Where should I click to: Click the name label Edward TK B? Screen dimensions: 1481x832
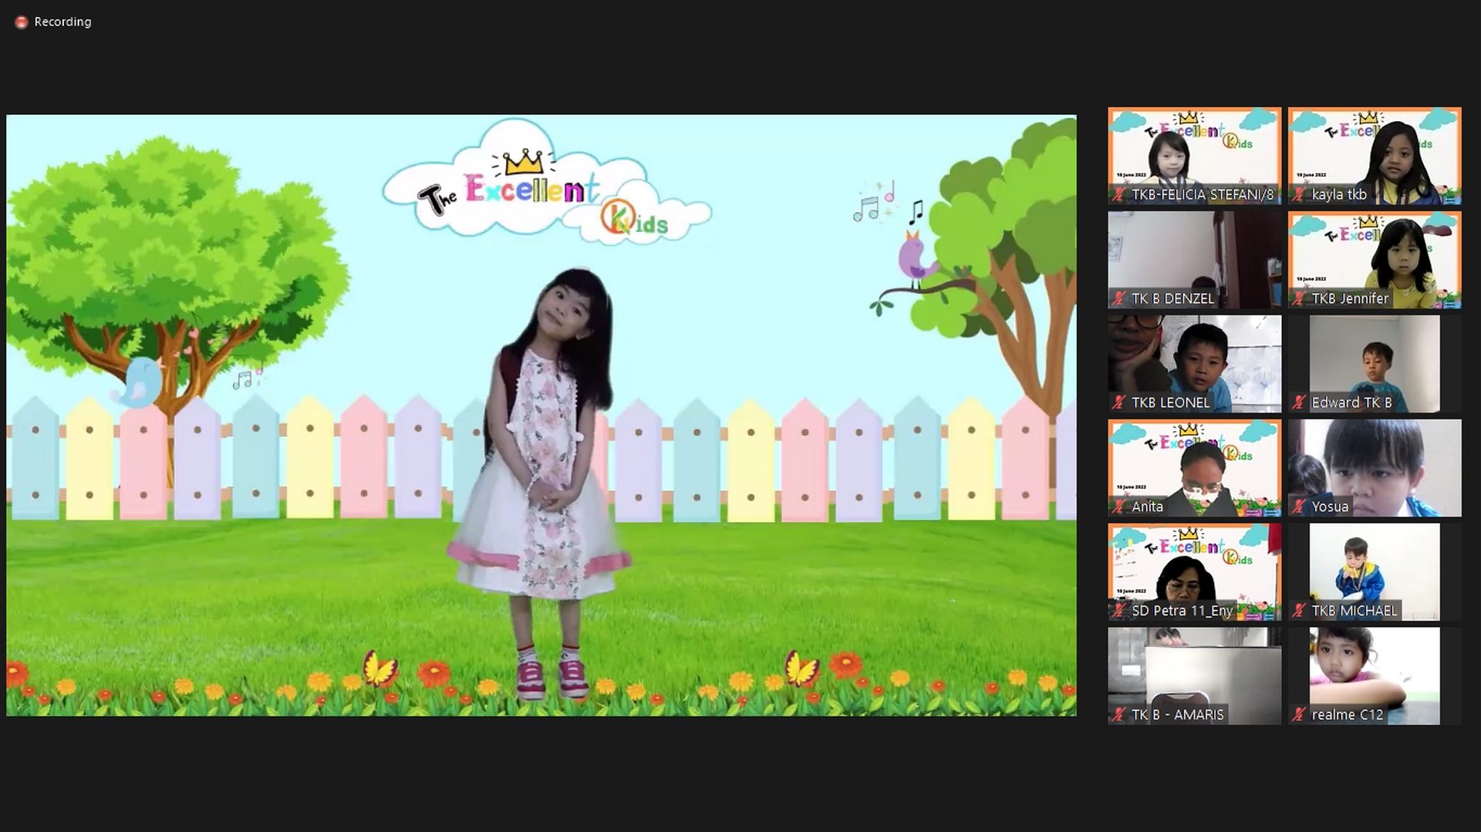pyautogui.click(x=1351, y=403)
